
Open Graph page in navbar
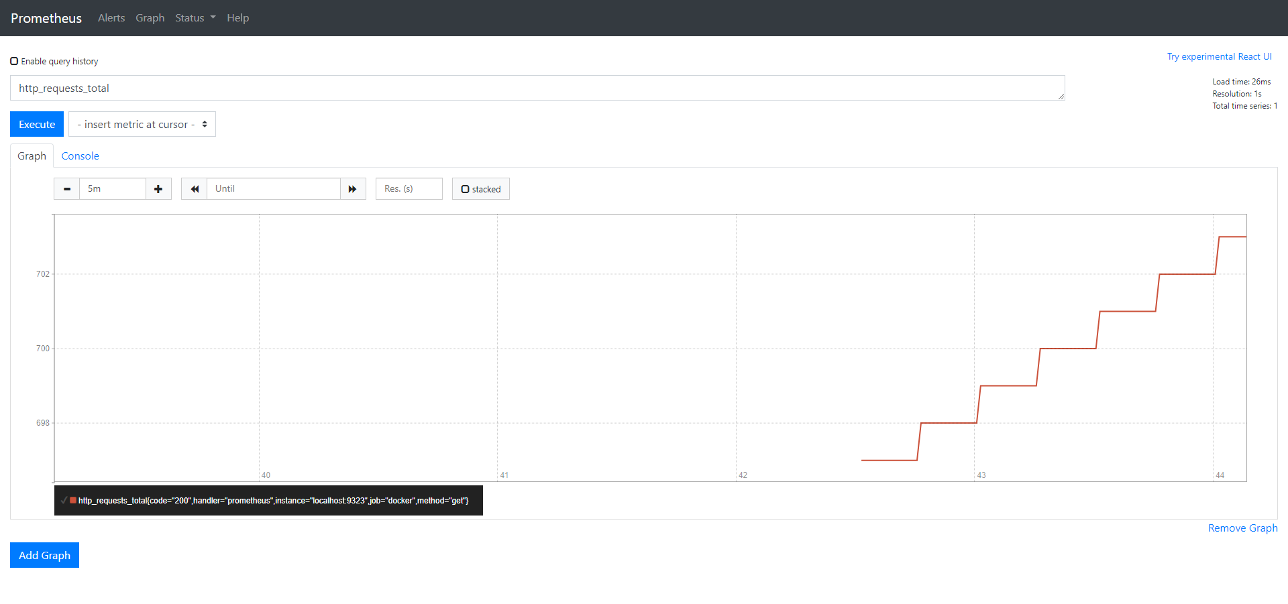[x=150, y=18]
